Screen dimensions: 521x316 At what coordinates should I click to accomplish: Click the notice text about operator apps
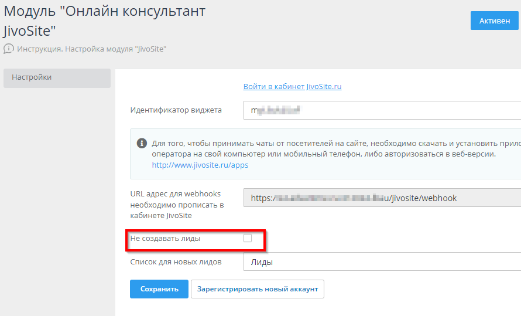point(328,148)
